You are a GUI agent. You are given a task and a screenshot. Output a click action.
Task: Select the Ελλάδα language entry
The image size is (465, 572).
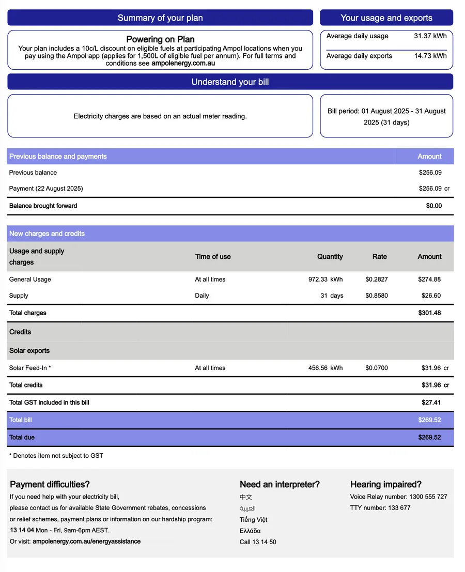coord(250,531)
